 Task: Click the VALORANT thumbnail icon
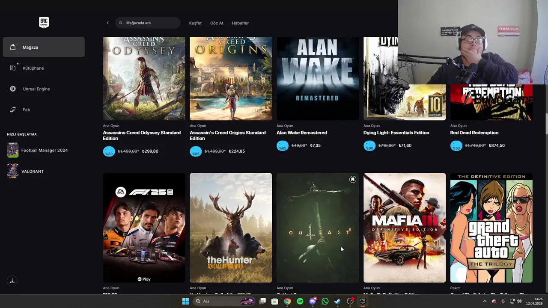click(13, 171)
